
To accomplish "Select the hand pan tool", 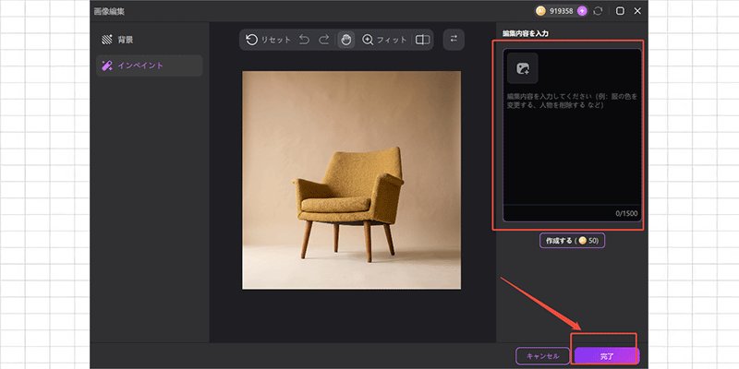I will [346, 40].
